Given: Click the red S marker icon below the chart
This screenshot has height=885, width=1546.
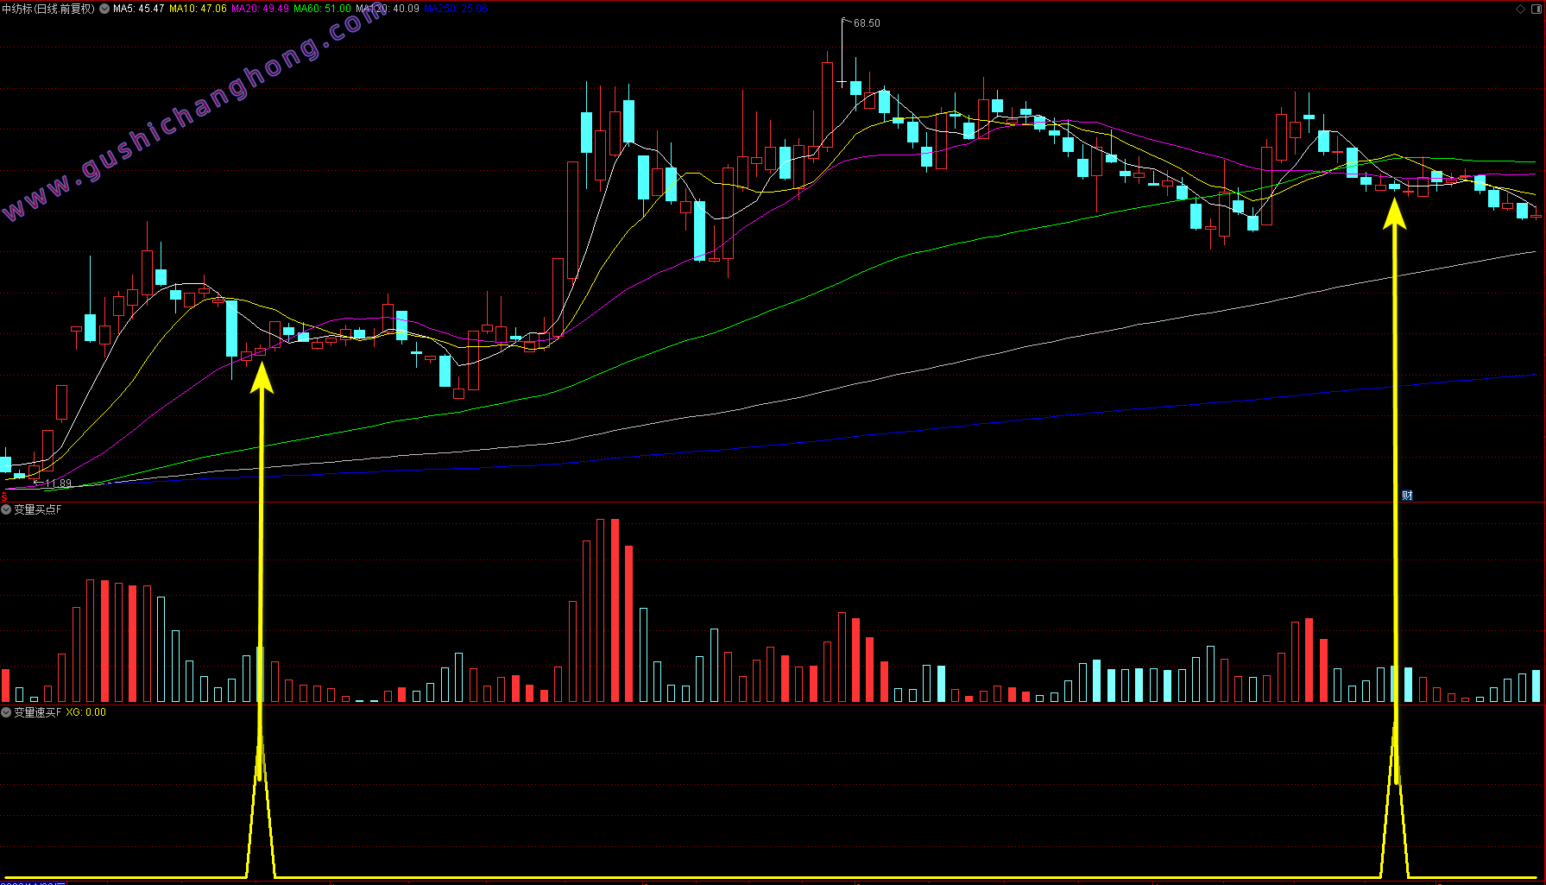Looking at the screenshot, I should 4,496.
